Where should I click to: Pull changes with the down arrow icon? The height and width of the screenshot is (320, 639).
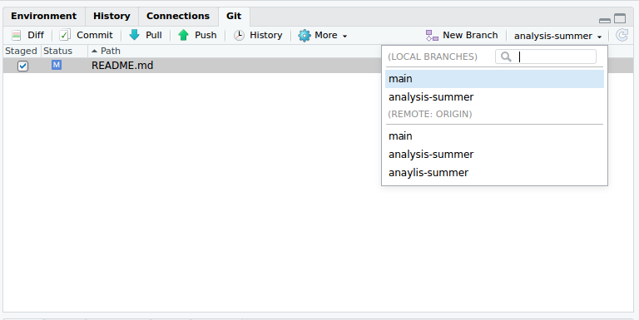[x=134, y=35]
